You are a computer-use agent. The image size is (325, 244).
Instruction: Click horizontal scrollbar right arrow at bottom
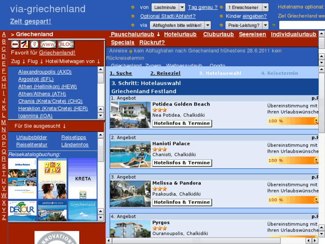(x=315, y=240)
